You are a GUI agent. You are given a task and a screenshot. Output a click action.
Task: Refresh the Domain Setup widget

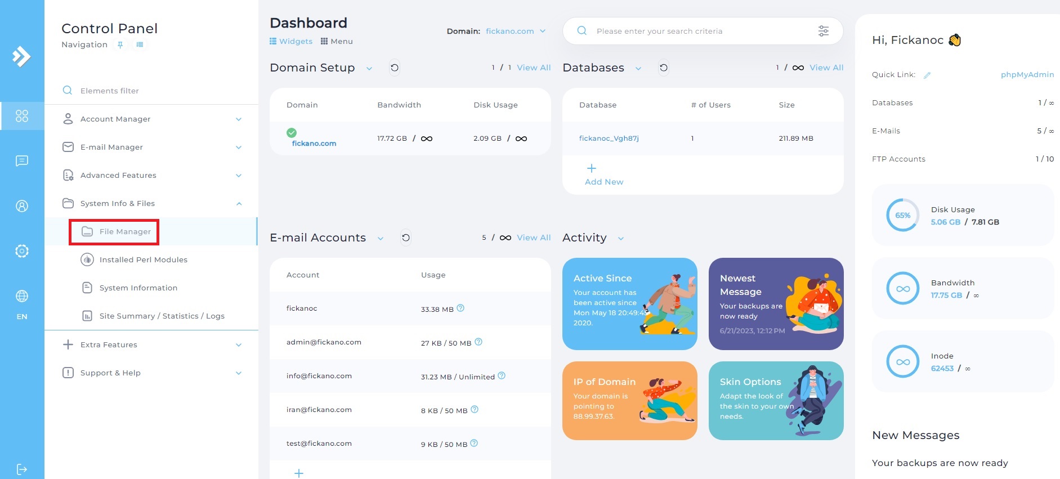coord(395,68)
